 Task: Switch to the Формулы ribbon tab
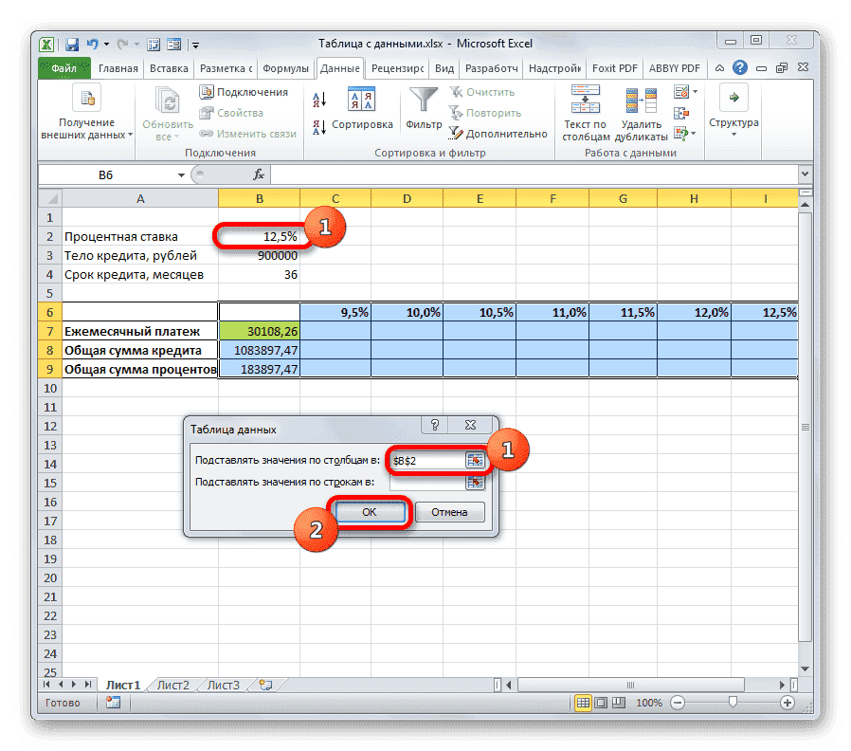(286, 68)
